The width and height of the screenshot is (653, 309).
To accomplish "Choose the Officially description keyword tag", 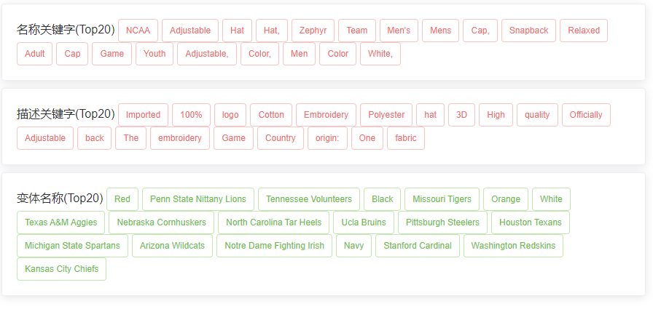I will pyautogui.click(x=586, y=115).
